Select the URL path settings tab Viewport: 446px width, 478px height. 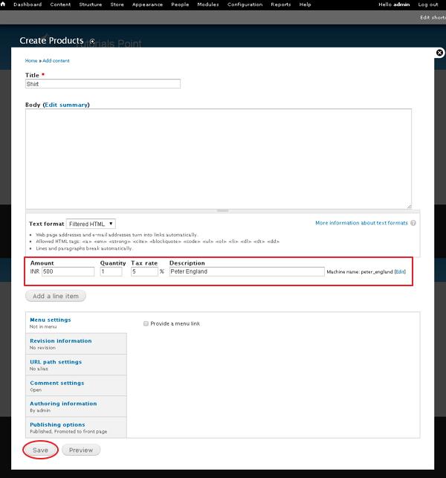click(76, 364)
